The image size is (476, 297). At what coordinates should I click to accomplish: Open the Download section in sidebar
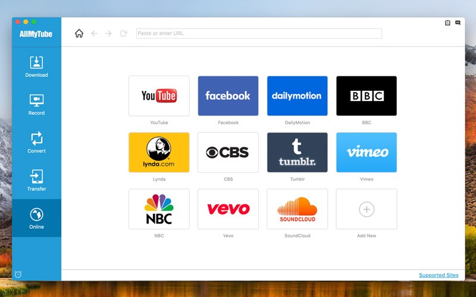[36, 67]
